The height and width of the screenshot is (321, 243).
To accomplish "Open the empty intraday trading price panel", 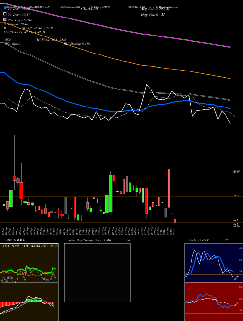I will pos(97,272).
